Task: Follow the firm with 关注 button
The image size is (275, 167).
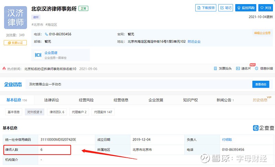Action: pyautogui.click(x=266, y=8)
